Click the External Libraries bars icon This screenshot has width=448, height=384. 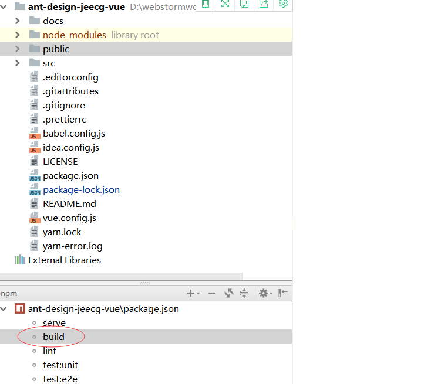click(x=20, y=260)
